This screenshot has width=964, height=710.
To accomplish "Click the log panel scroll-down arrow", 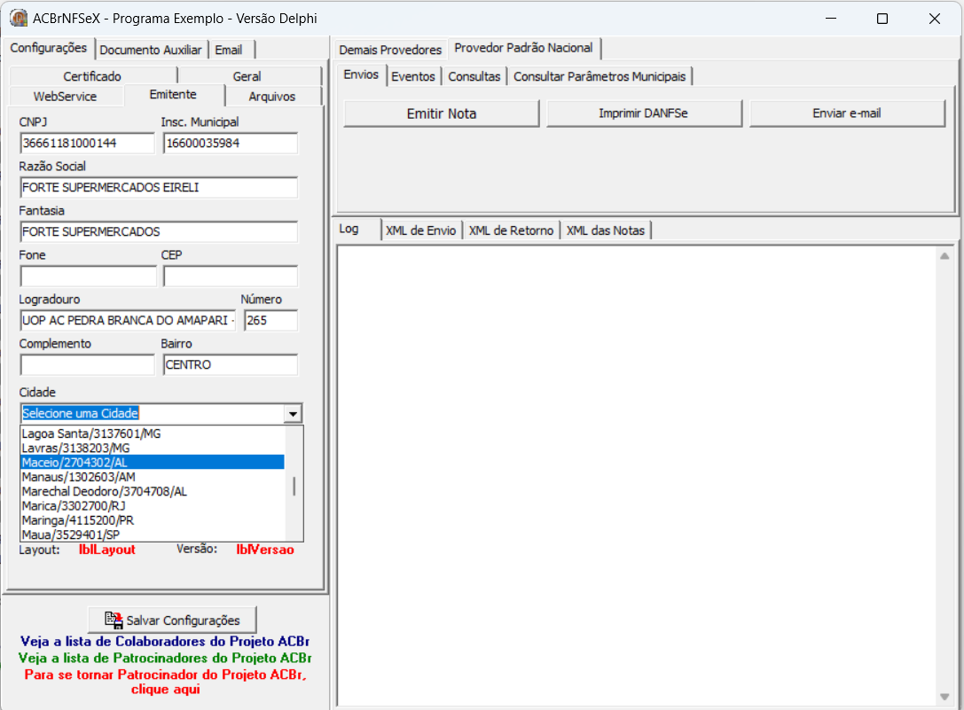I will pyautogui.click(x=944, y=697).
